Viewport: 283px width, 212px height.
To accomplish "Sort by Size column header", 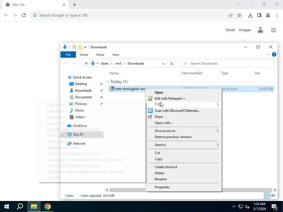I will coord(257,73).
